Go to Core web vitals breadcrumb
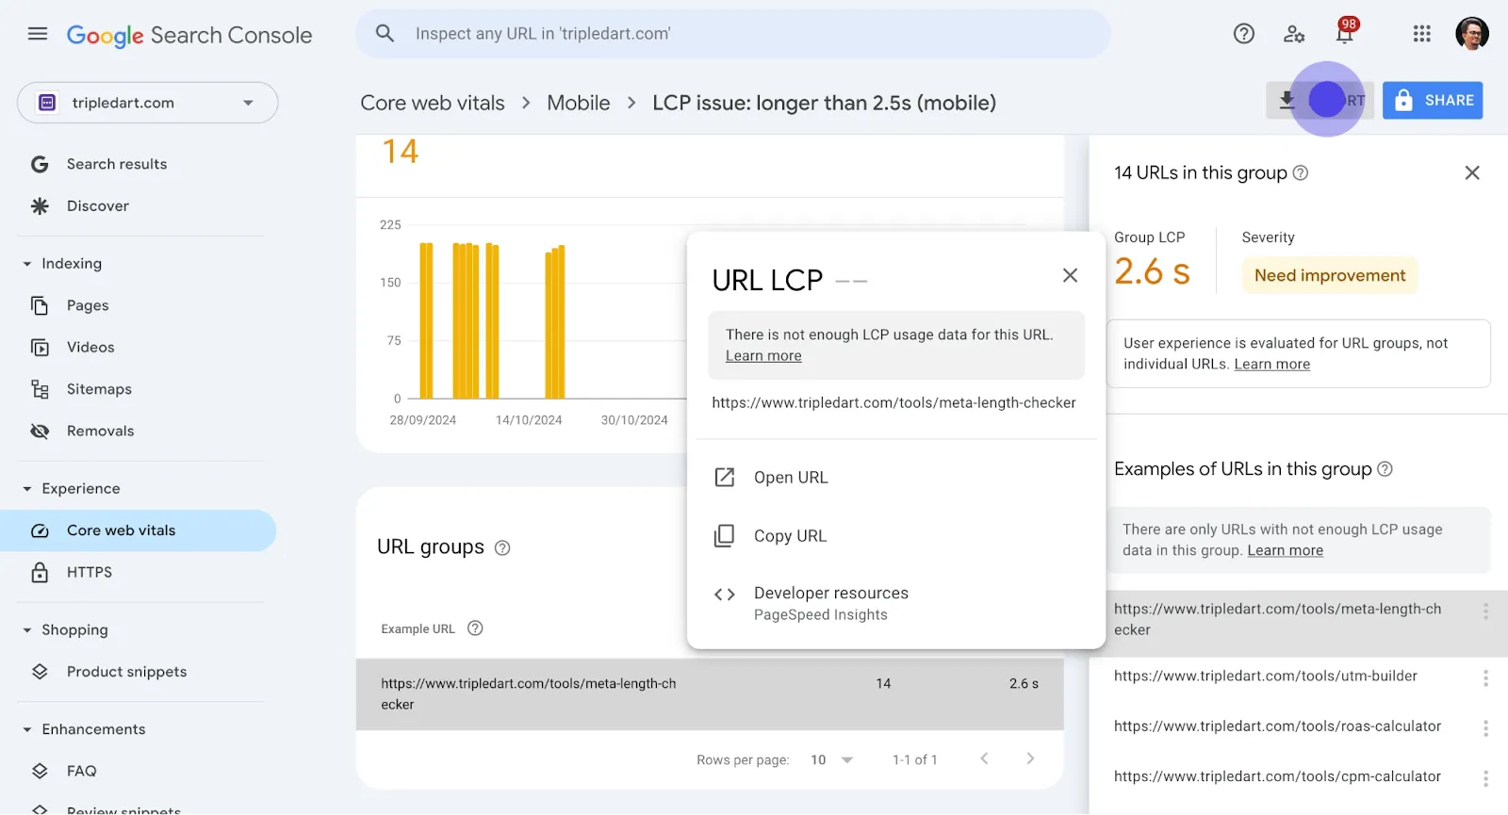Screen dimensions: 1508x815 coord(433,103)
